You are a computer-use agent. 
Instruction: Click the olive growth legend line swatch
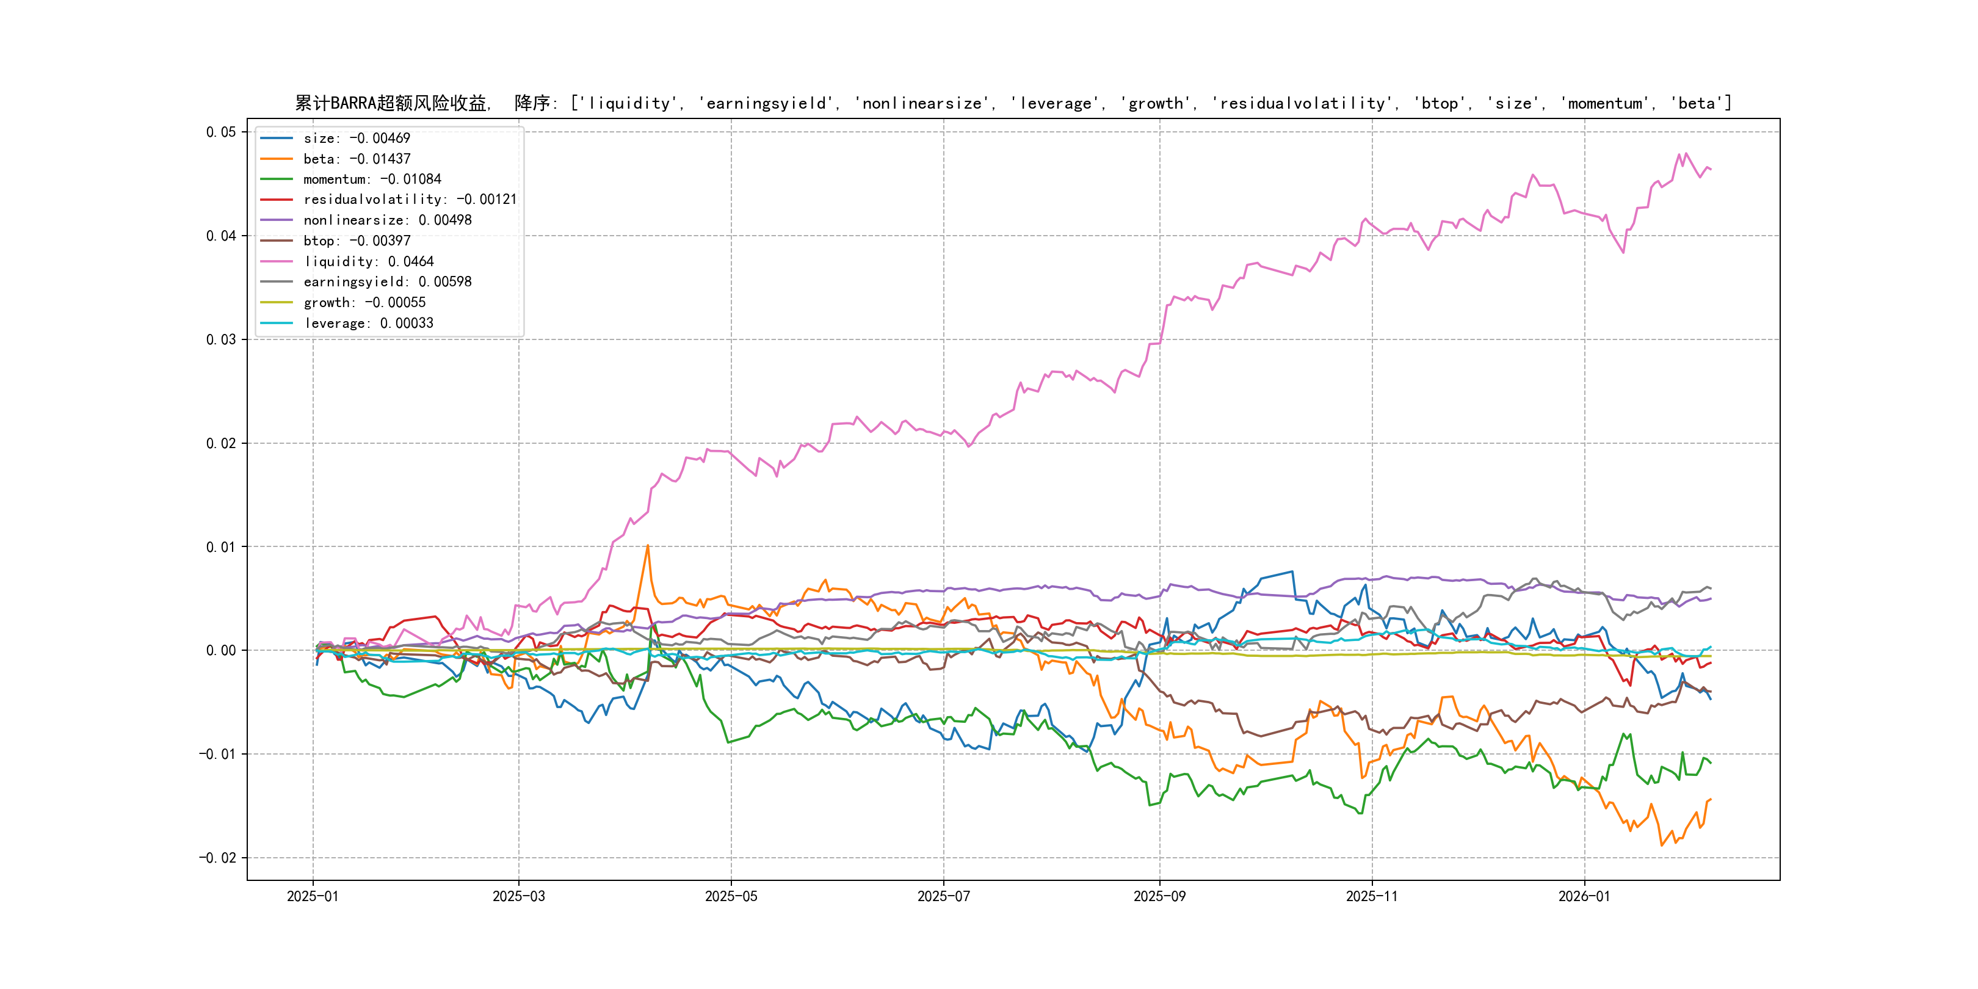pos(277,303)
